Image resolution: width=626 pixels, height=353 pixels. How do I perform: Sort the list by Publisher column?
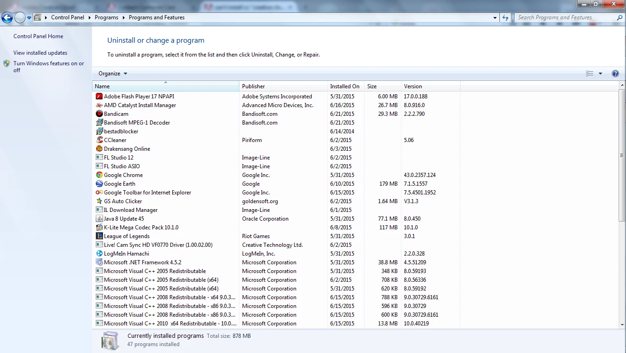click(x=283, y=86)
